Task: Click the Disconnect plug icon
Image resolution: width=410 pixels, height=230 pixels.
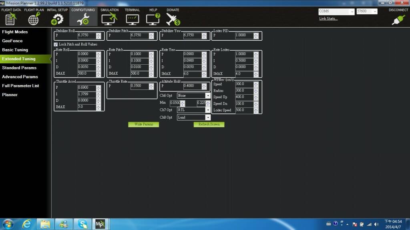Action: tap(398, 20)
